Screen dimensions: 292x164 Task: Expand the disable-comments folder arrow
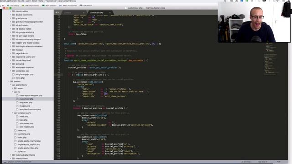[11, 15]
